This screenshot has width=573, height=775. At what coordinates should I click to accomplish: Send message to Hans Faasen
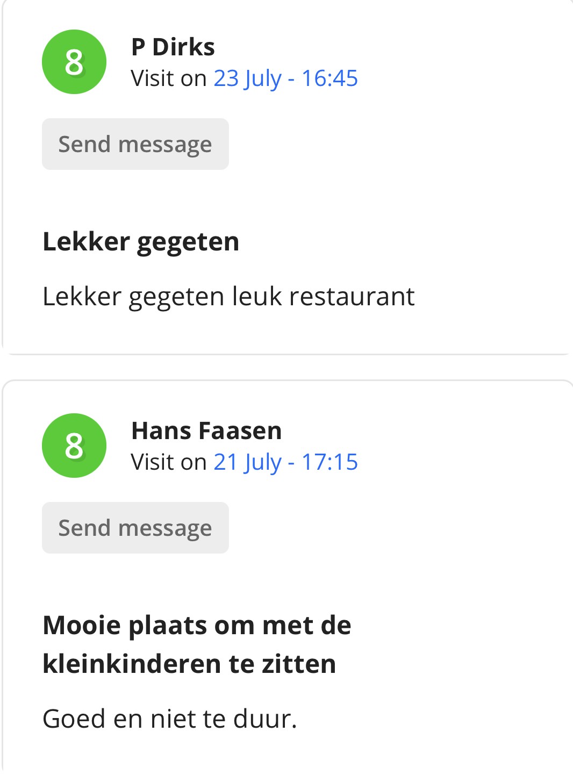point(135,528)
